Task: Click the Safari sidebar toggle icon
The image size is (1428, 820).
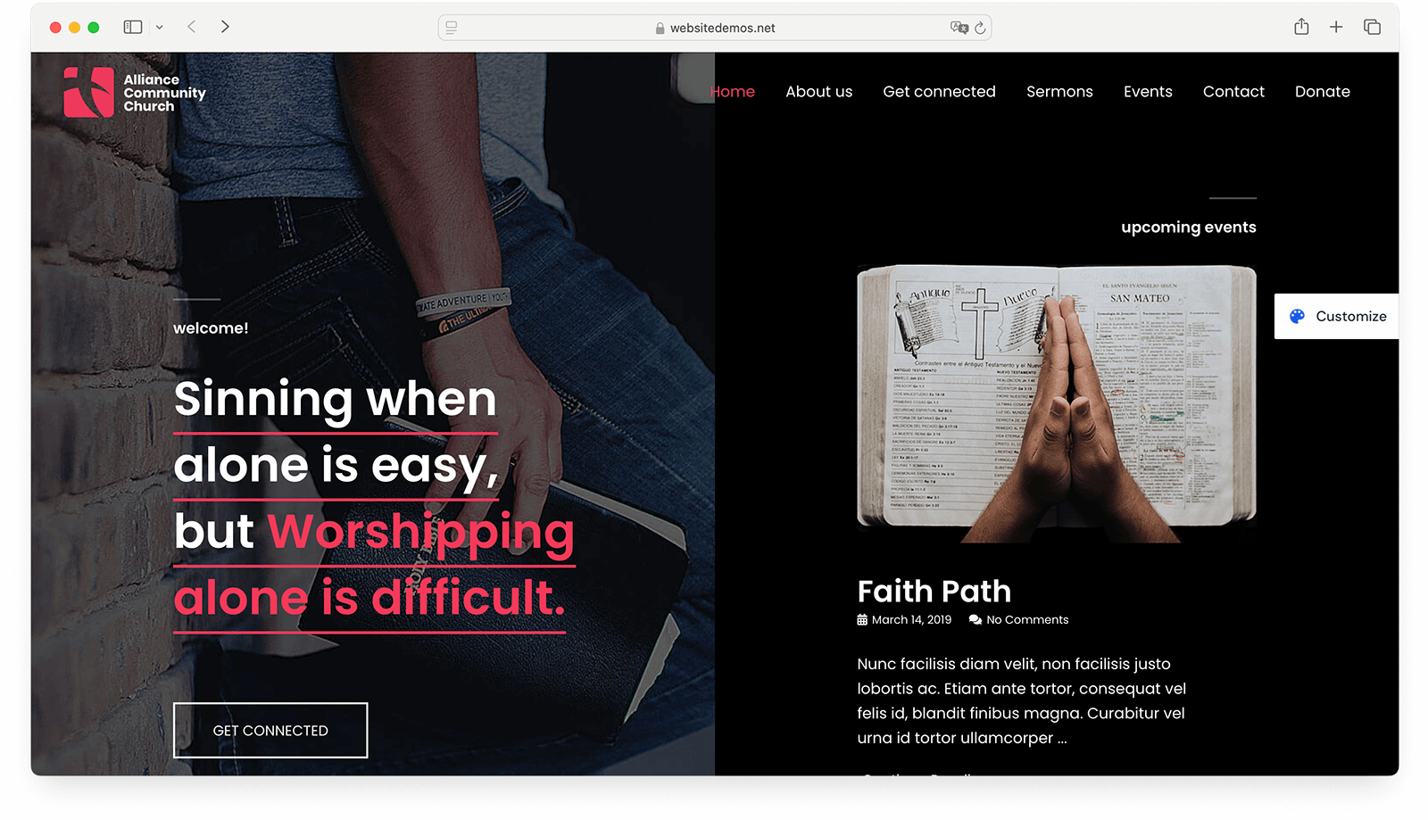Action: (x=133, y=27)
